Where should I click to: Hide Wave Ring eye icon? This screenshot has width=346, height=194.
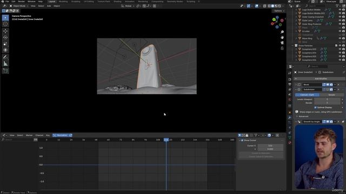pos(340,38)
